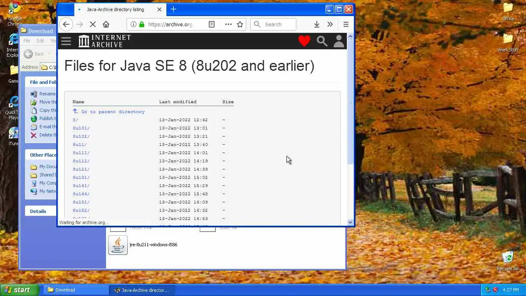Click the Internet Archive logo
The width and height of the screenshot is (526, 296).
point(105,41)
